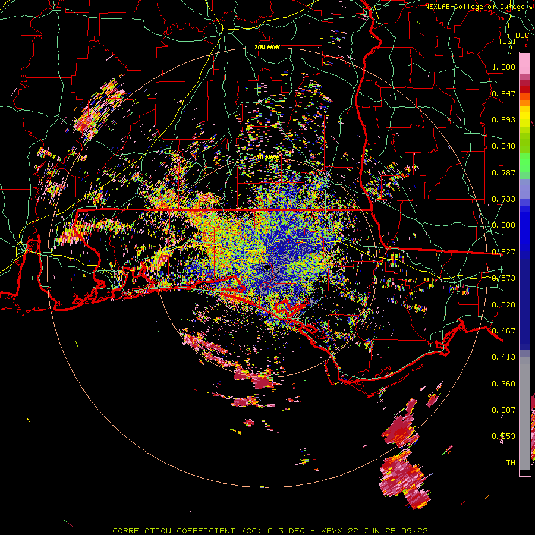
Task: Click the black radar site dot at center
Action: (267, 267)
